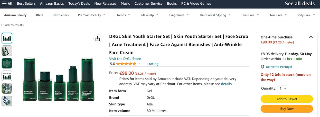Open the VAT details link
320x117 pixels.
pyautogui.click(x=226, y=84)
